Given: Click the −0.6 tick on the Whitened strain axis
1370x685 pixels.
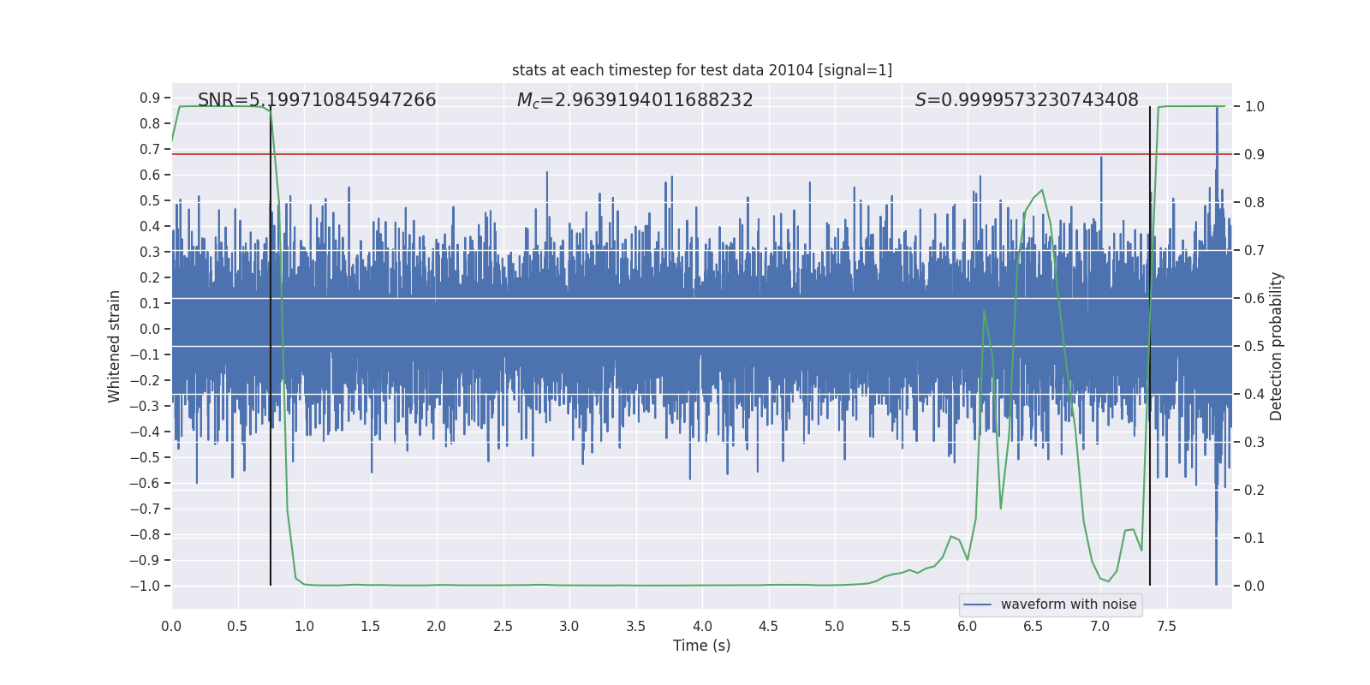Looking at the screenshot, I should 145,484.
